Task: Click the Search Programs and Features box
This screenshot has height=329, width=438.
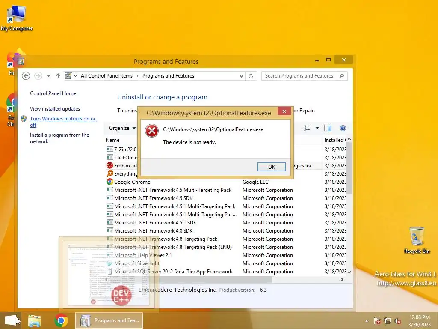Action: pyautogui.click(x=304, y=76)
